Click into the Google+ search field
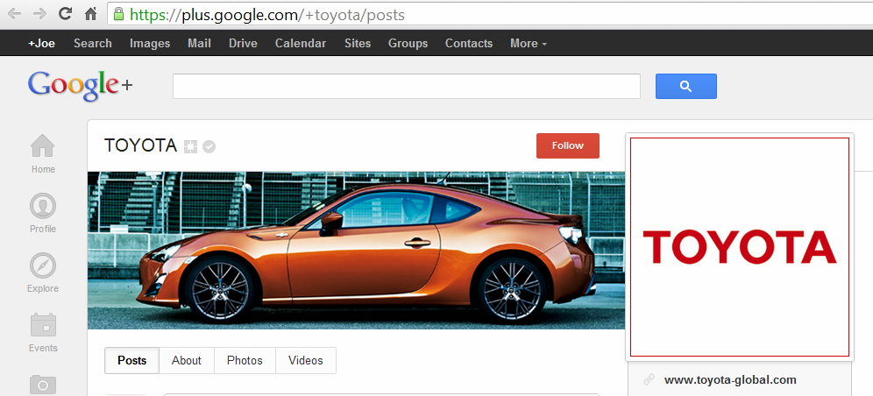The width and height of the screenshot is (873, 396). point(407,86)
